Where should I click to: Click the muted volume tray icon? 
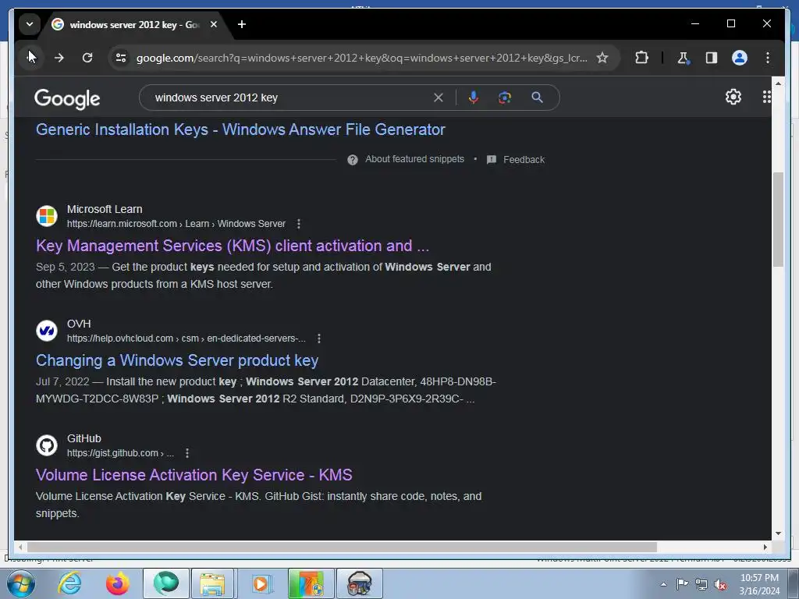(720, 584)
